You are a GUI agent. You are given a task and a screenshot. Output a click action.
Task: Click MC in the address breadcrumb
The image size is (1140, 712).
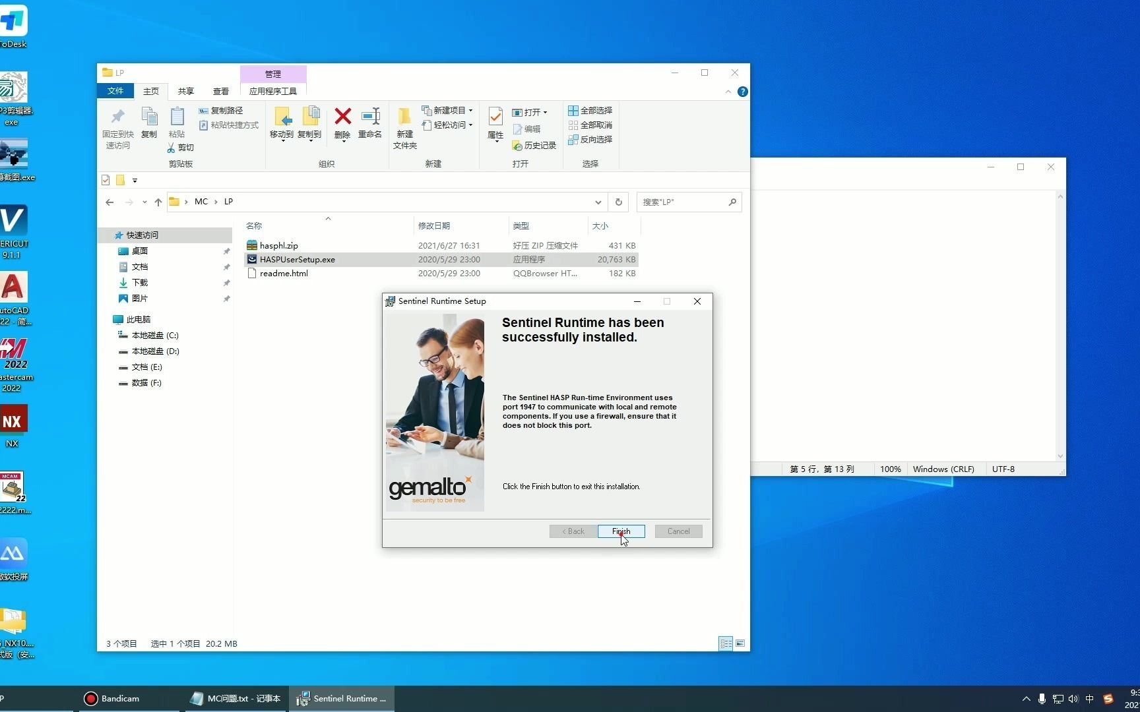[x=201, y=202]
